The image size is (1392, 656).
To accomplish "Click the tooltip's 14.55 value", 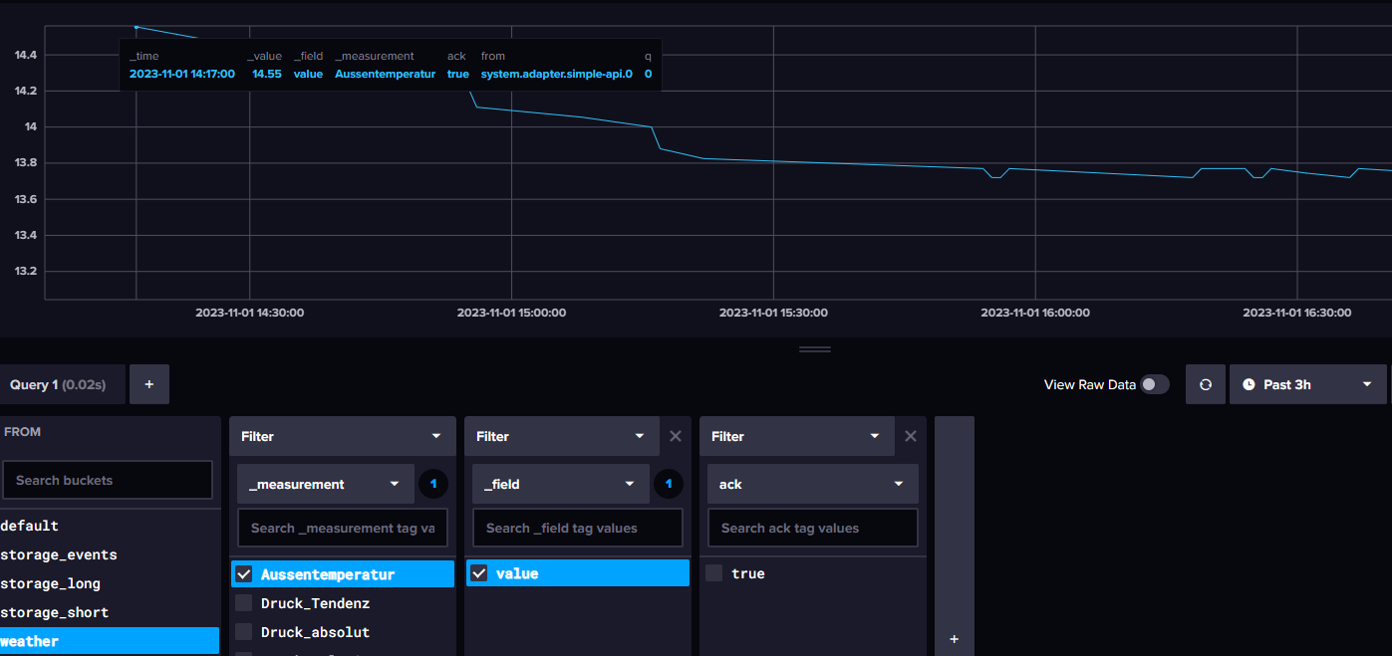I will coord(267,74).
